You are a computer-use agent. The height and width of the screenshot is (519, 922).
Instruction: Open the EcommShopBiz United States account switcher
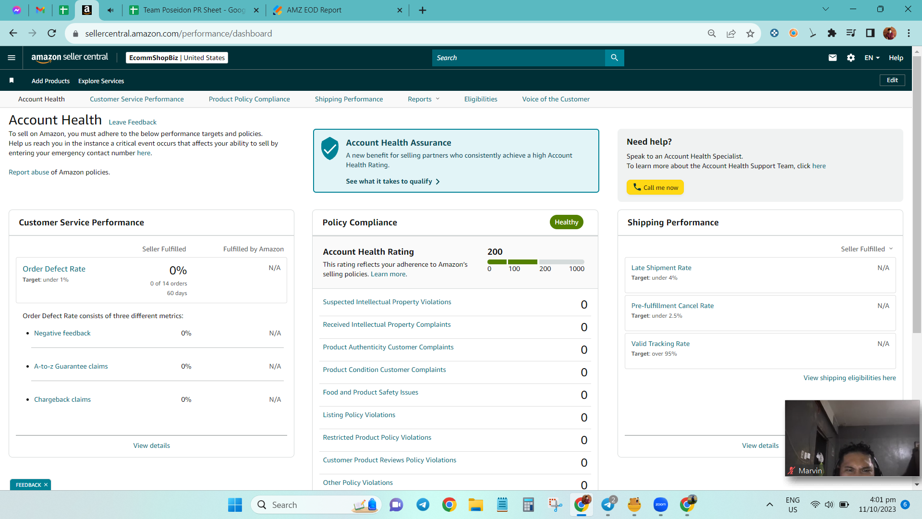coord(177,58)
